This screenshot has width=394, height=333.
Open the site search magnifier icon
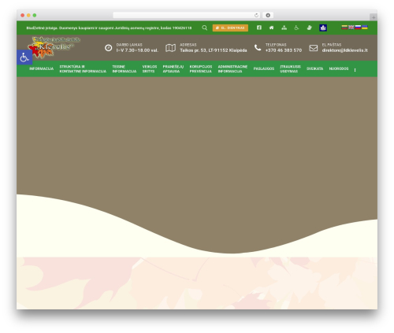[x=204, y=28]
